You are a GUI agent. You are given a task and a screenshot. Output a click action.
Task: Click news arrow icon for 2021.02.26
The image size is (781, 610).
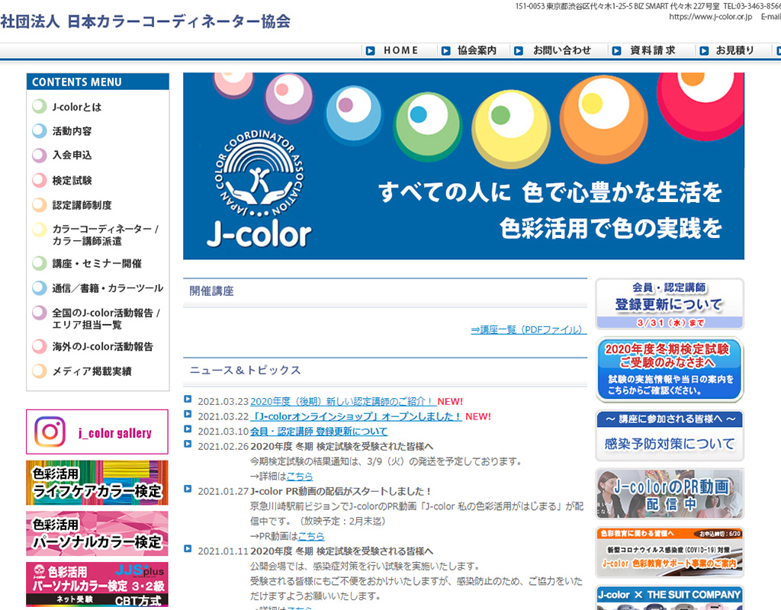click(188, 444)
